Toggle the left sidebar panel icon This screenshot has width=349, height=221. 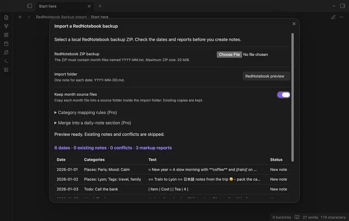[x=29, y=6]
